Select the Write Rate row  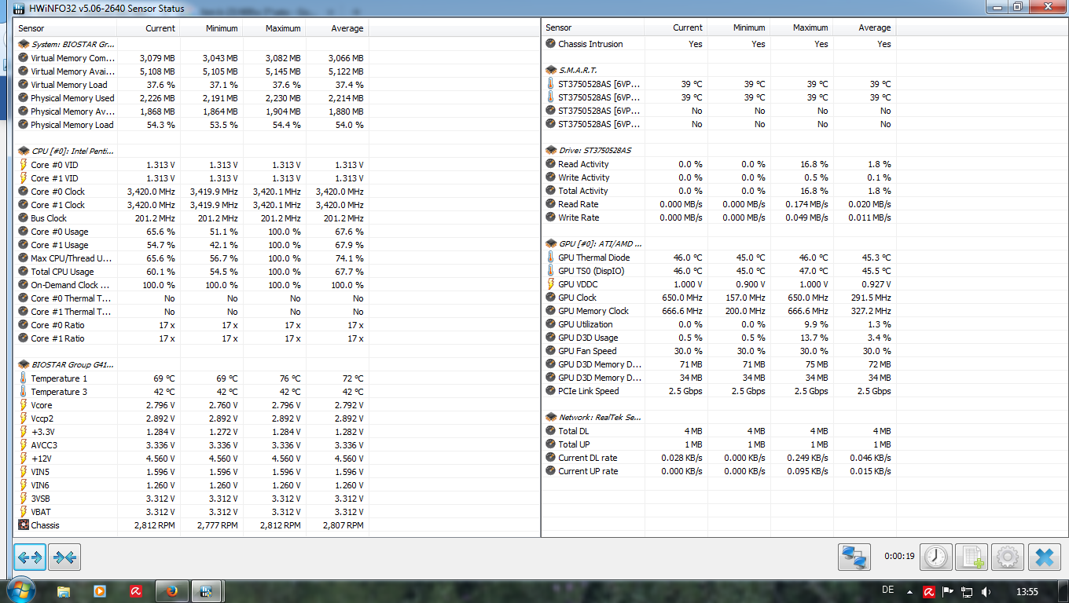[x=718, y=217]
